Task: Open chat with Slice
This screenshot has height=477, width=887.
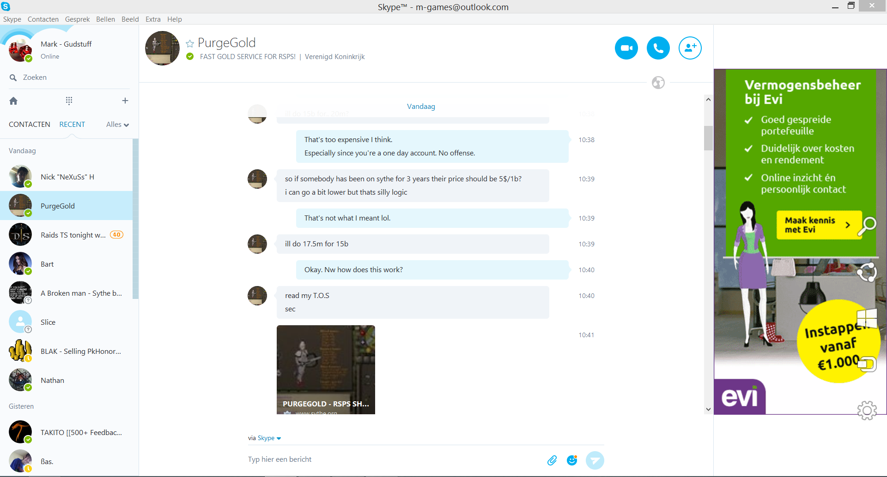Action: coord(67,322)
